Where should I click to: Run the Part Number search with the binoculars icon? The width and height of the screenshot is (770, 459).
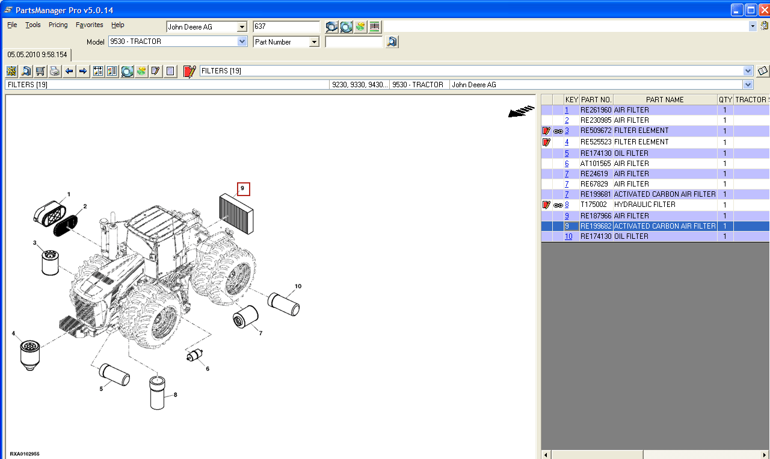pos(392,42)
